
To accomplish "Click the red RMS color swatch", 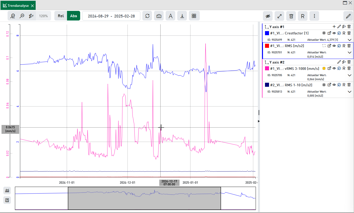I will tap(267, 46).
